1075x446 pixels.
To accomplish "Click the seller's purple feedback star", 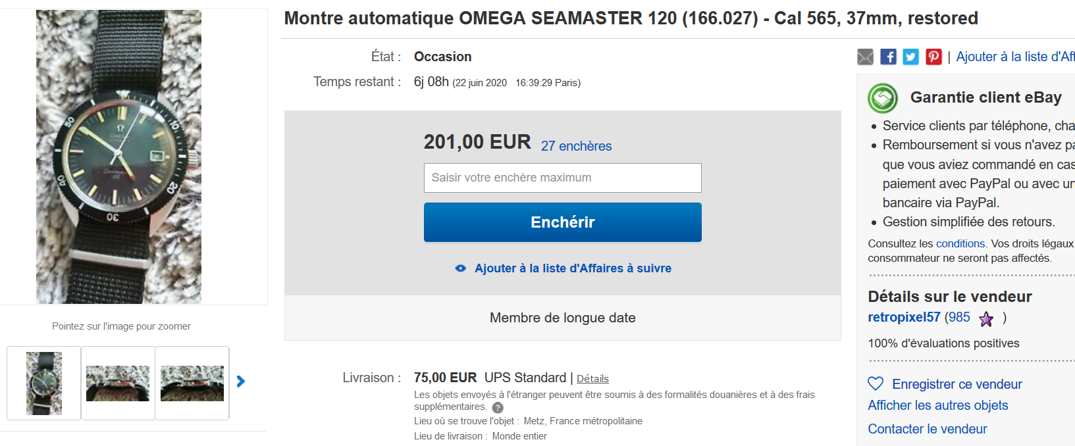I will pos(986,319).
